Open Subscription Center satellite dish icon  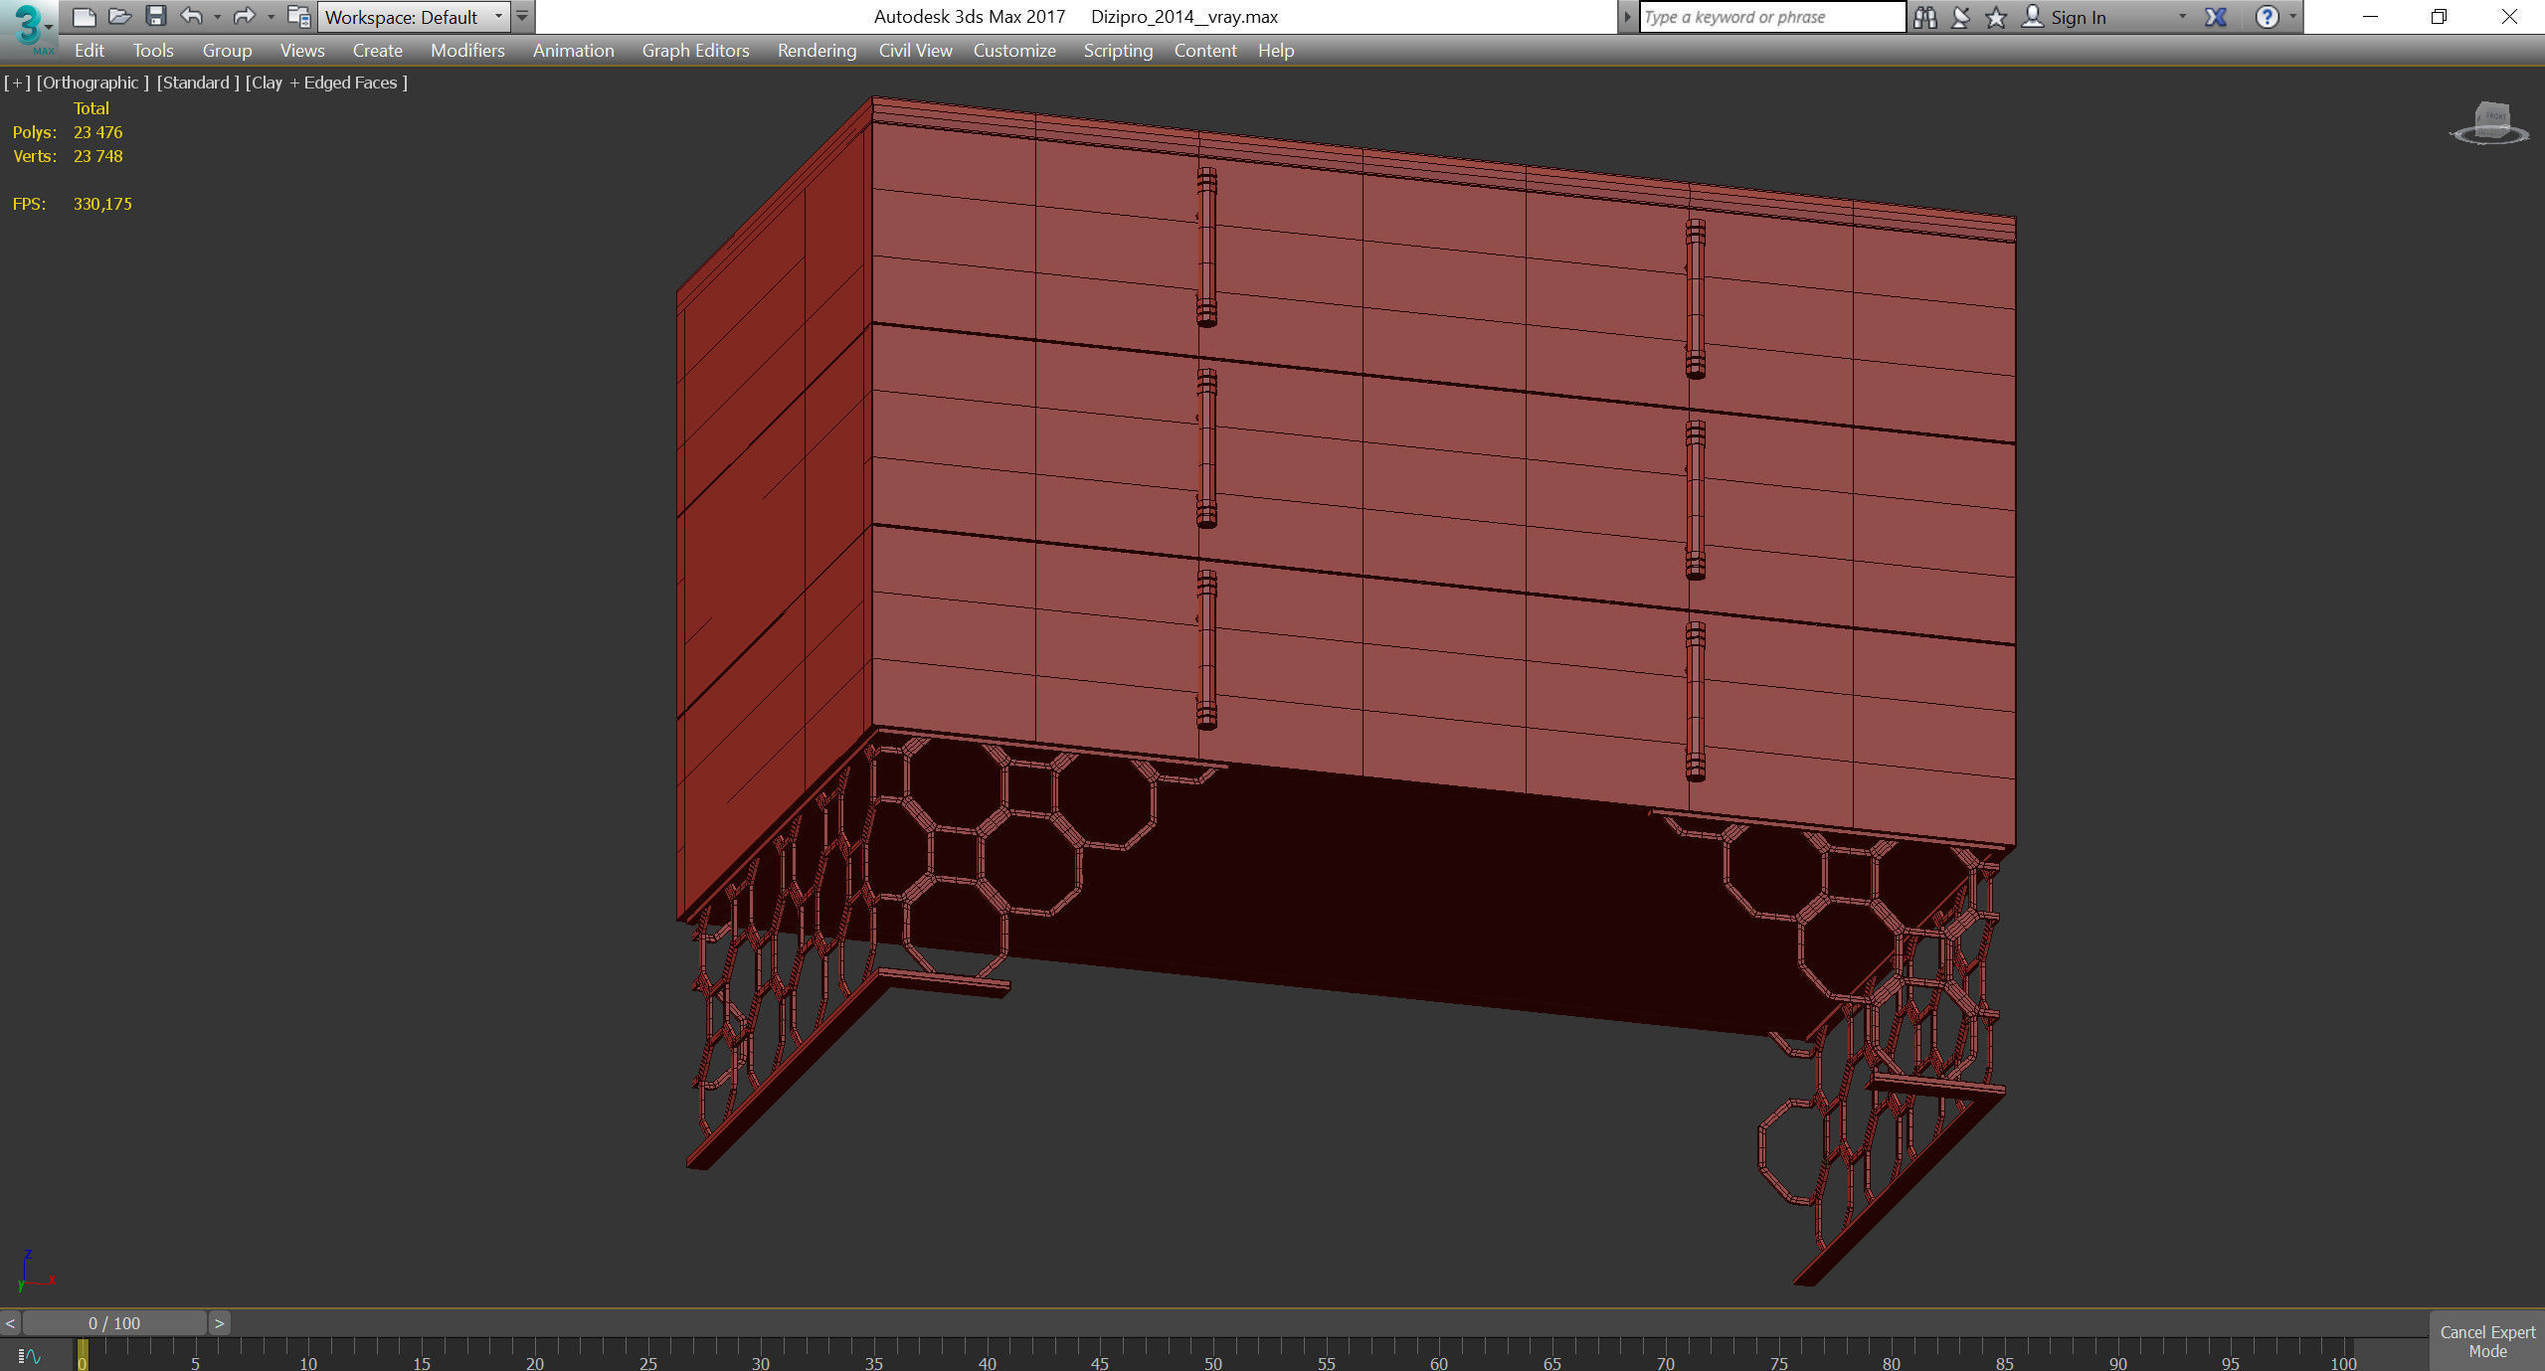[x=1961, y=17]
